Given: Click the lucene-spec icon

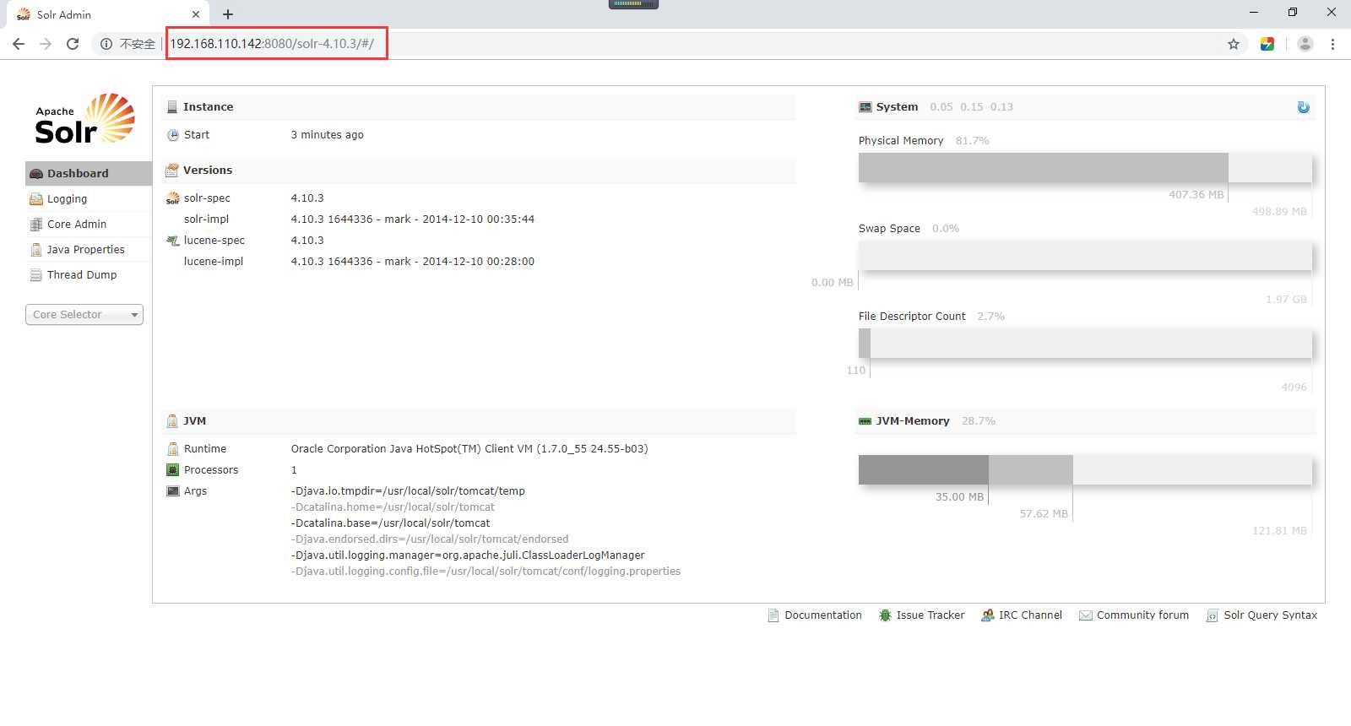Looking at the screenshot, I should [x=173, y=241].
